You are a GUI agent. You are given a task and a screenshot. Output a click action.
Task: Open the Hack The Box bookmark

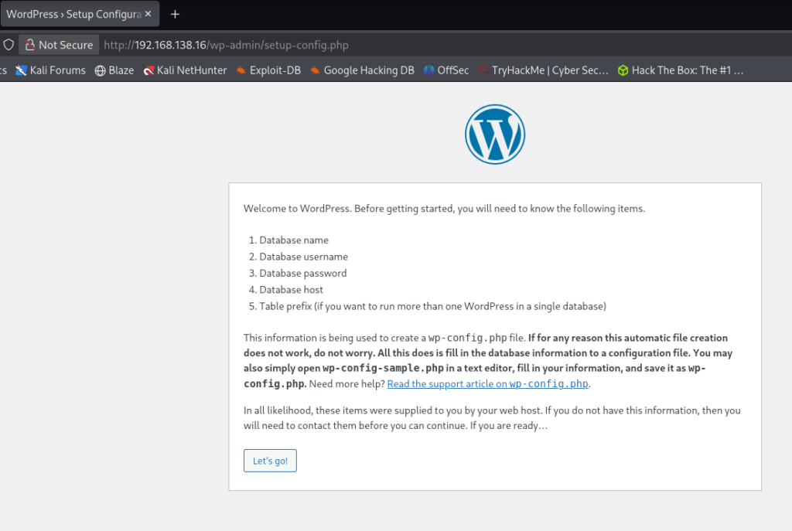tap(681, 70)
